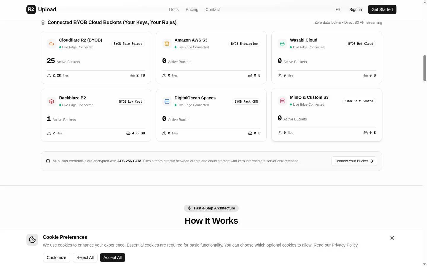Click the Cloudflare R2 cloud icon

point(52,44)
